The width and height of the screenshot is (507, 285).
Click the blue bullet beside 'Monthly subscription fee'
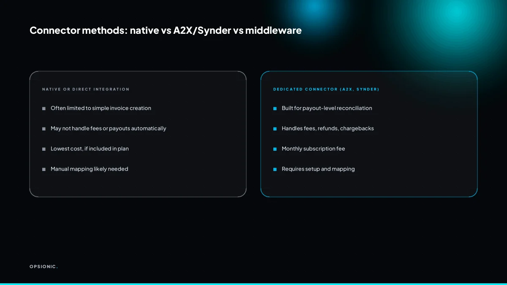(x=275, y=149)
